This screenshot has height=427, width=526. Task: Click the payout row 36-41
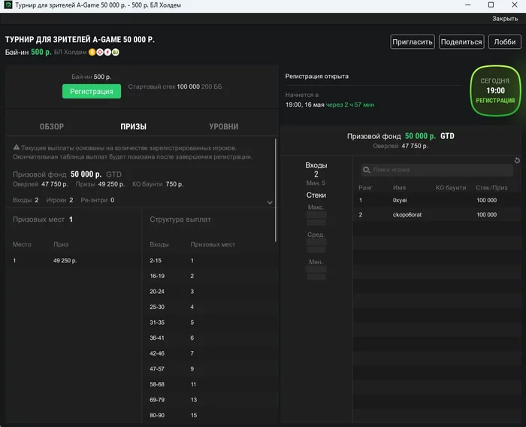click(x=210, y=338)
